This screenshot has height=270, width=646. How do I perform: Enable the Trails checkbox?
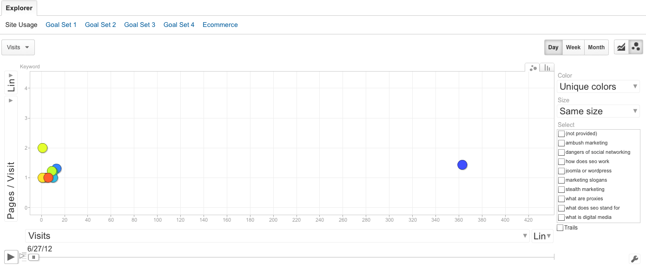pos(560,228)
